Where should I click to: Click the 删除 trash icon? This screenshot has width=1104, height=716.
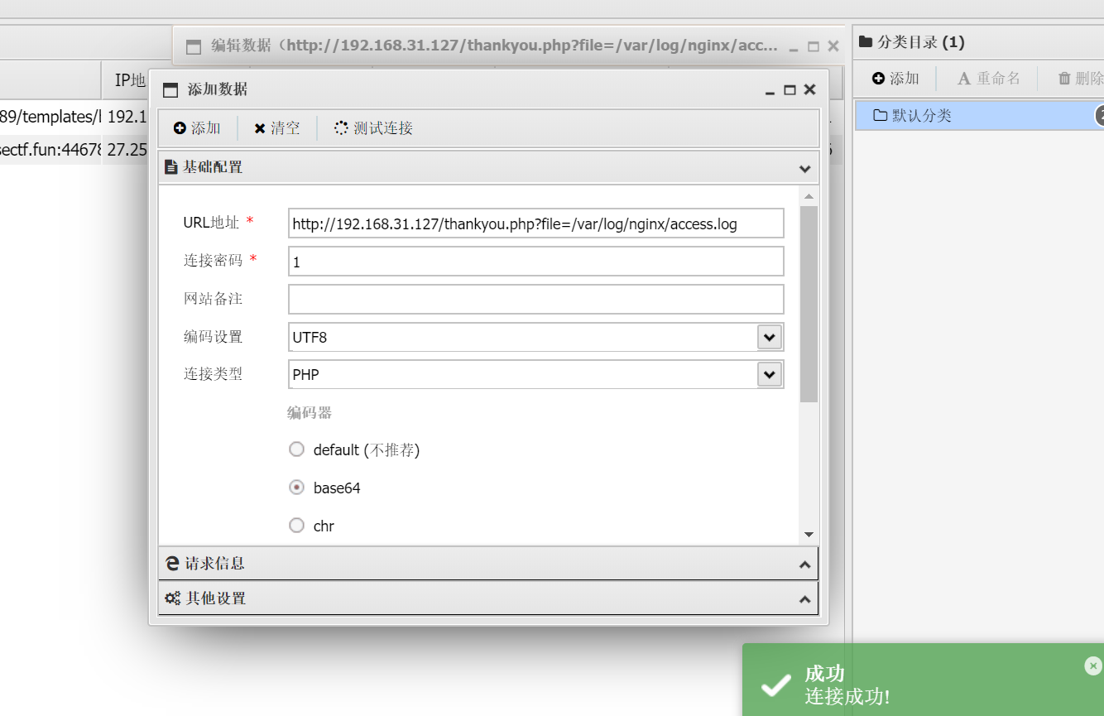[1064, 79]
